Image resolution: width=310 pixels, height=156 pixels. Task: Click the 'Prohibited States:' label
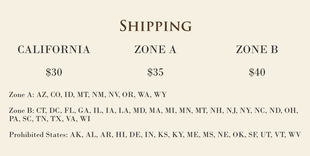pyautogui.click(x=38, y=135)
